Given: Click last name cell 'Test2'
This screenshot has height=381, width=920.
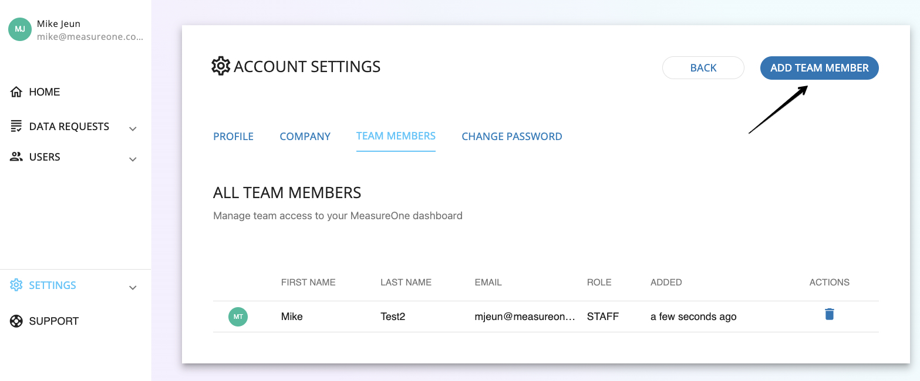Looking at the screenshot, I should 393,317.
